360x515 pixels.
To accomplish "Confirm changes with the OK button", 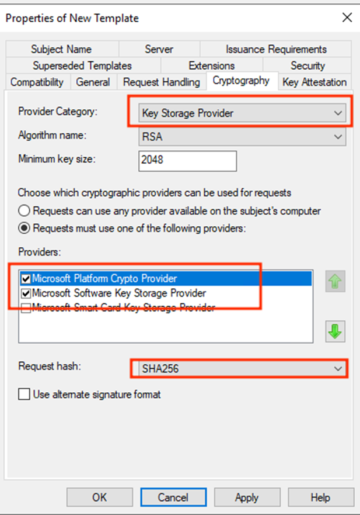I will 99,497.
